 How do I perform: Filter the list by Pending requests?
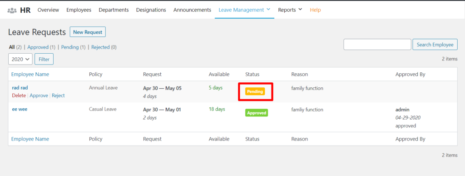coord(69,47)
